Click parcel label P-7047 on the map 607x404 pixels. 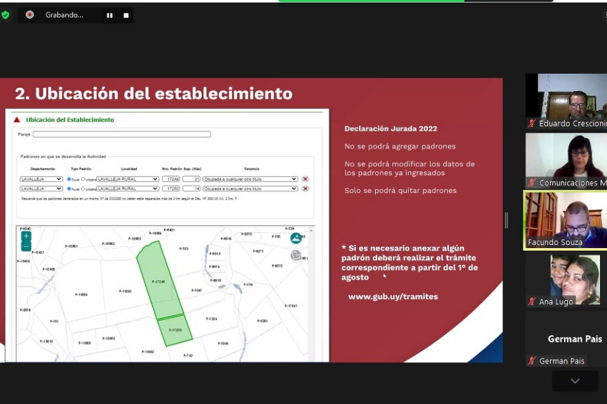[x=197, y=290]
